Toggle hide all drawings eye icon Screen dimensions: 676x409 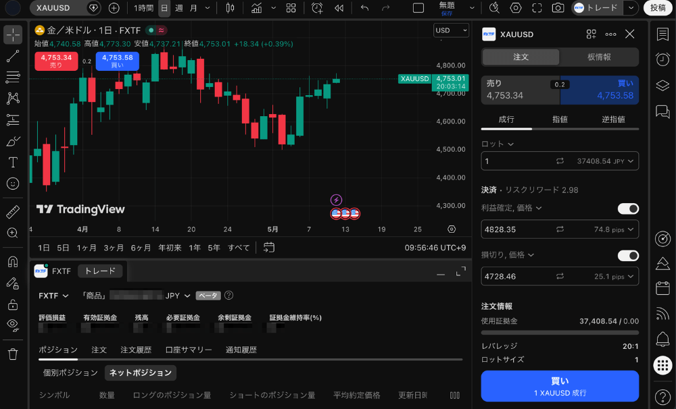(13, 325)
